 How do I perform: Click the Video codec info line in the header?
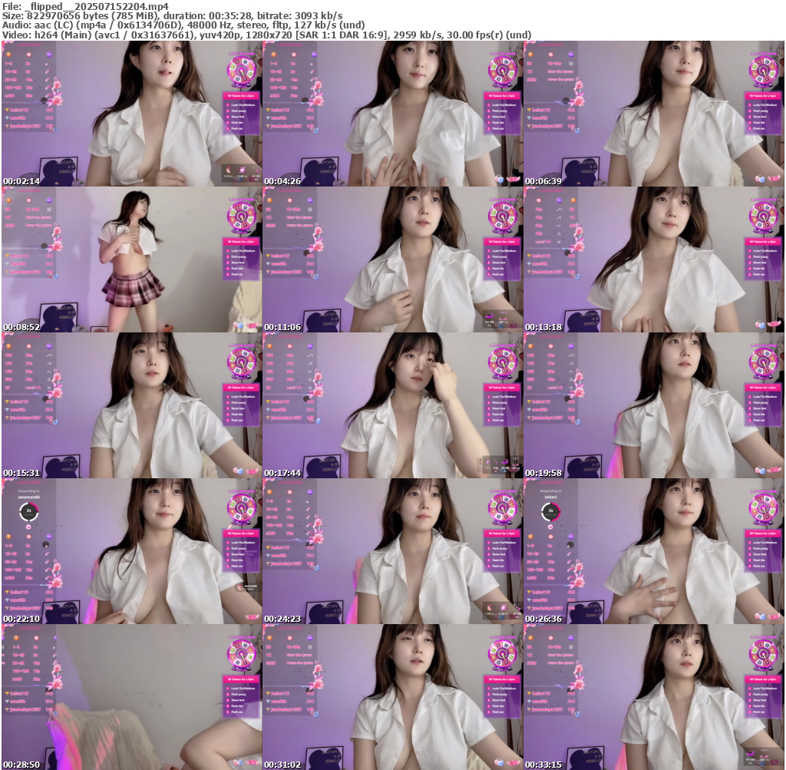[x=266, y=35]
